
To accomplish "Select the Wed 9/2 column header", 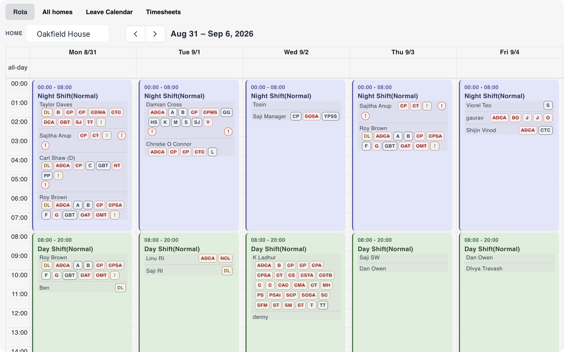I will coord(296,52).
